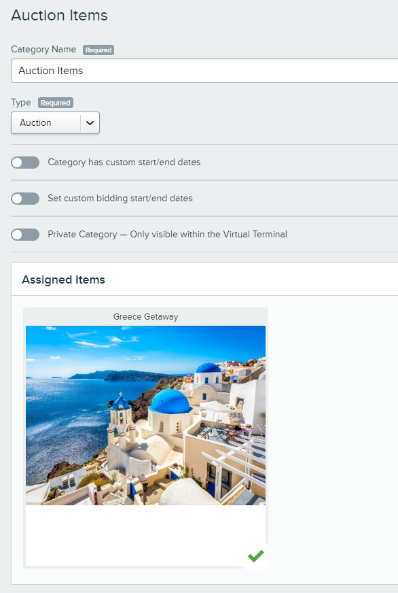Image resolution: width=398 pixels, height=593 pixels.
Task: Click the 'Private Category' Virtual Terminal label
Action: click(x=168, y=234)
